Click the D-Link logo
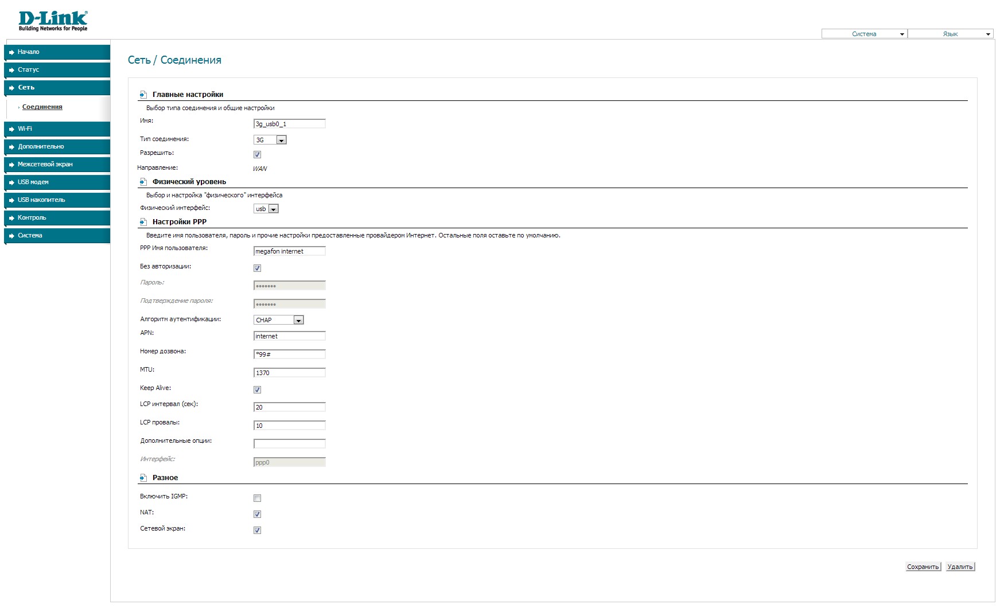Image resolution: width=1000 pixels, height=612 pixels. (53, 21)
